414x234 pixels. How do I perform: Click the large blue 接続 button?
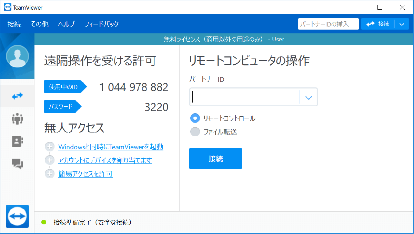[x=215, y=158]
